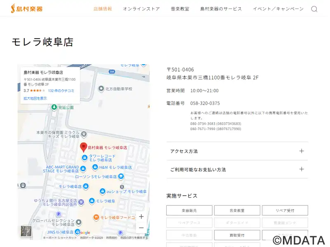Click auショップ モレラ岐阜 map marker
This screenshot has height=247, width=330.
point(102,191)
